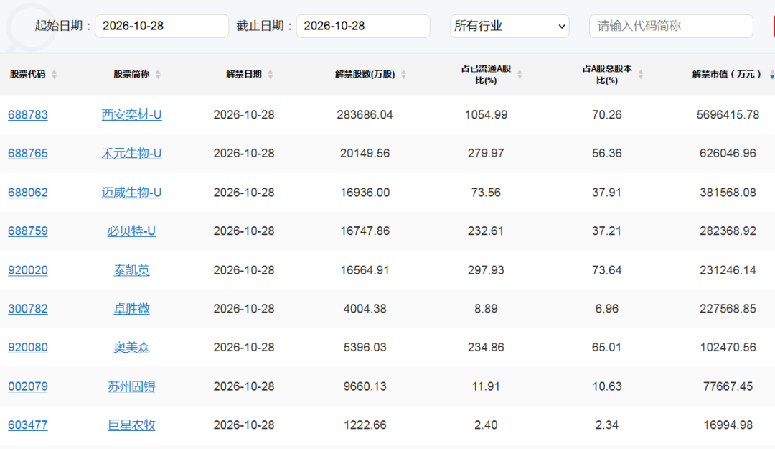Open stock code 002079 link
The height and width of the screenshot is (449, 775).
point(28,386)
